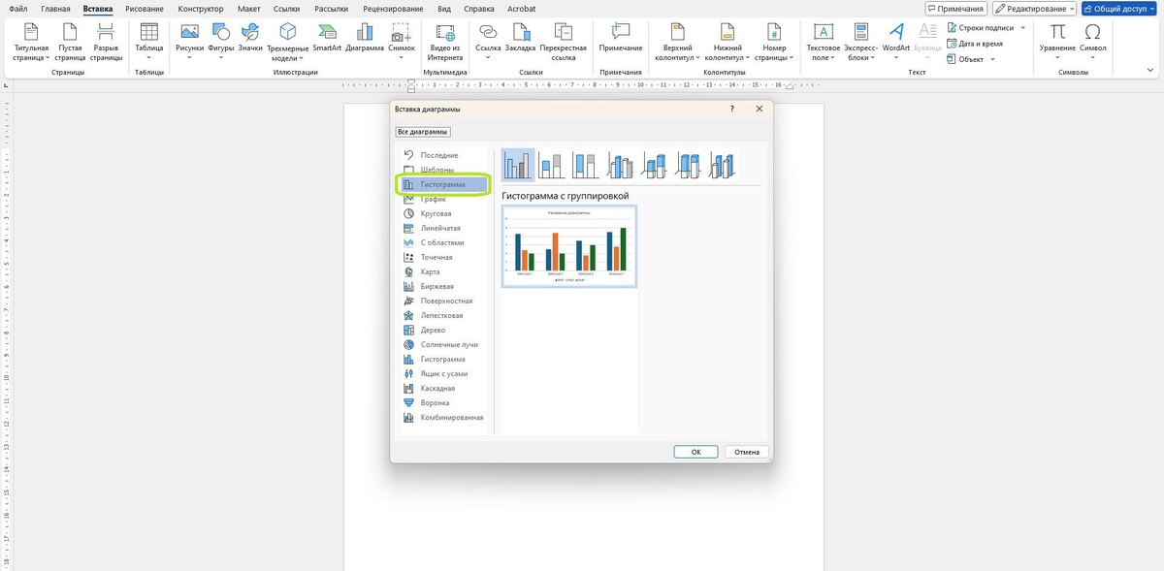
Task: Insert a Примечание comment from ribbon
Action: click(x=621, y=39)
